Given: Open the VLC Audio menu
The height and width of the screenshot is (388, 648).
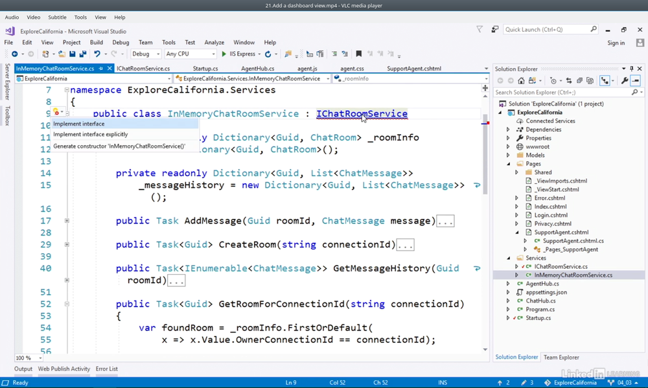Looking at the screenshot, I should pyautogui.click(x=12, y=17).
